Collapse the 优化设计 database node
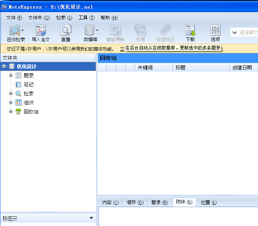The image size is (258, 226). click(x=4, y=66)
